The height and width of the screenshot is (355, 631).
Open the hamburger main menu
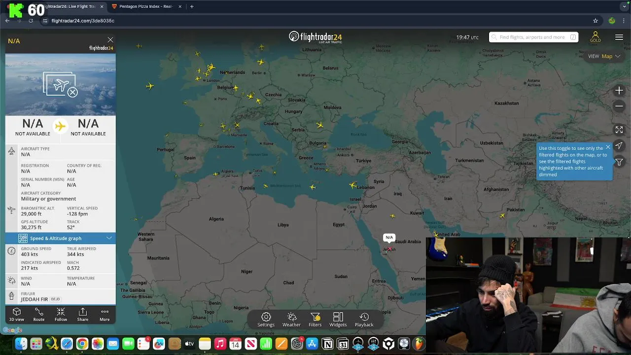point(619,37)
